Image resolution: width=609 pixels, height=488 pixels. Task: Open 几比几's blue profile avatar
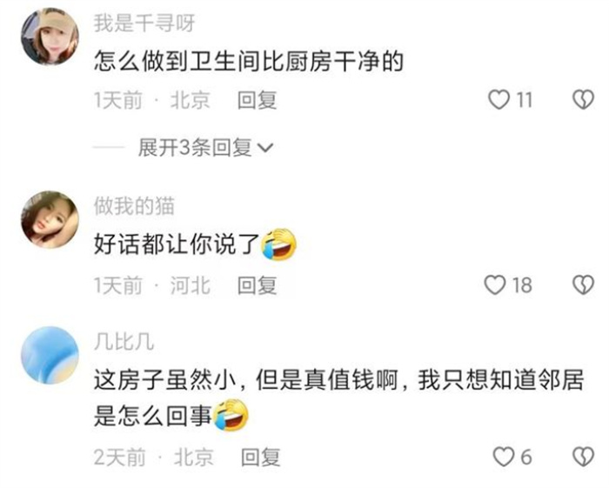click(x=50, y=355)
